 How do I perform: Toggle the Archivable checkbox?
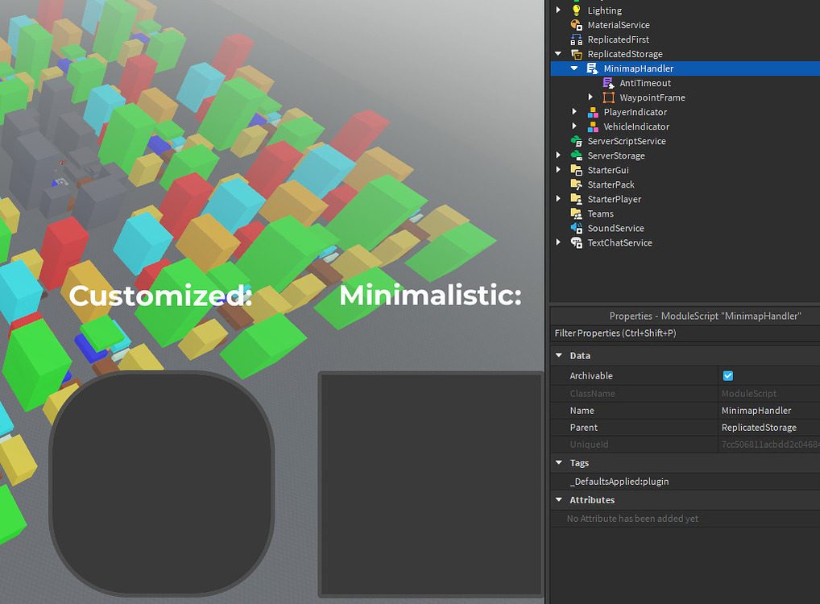click(728, 375)
